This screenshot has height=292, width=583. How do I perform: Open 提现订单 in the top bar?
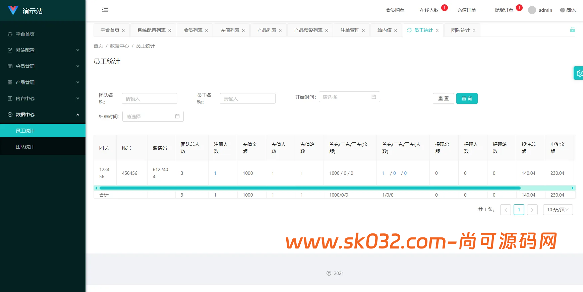tap(504, 10)
